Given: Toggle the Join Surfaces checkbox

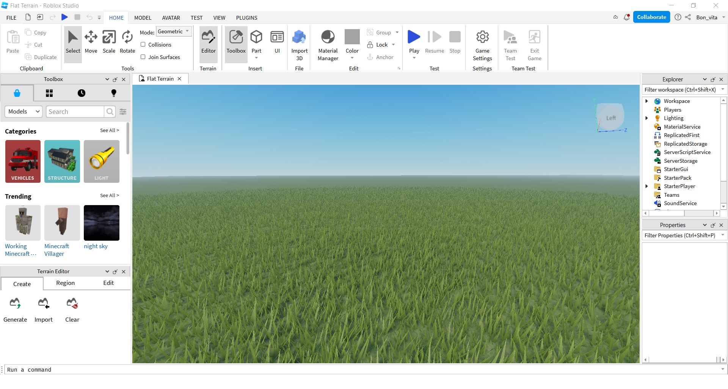Looking at the screenshot, I should [143, 57].
